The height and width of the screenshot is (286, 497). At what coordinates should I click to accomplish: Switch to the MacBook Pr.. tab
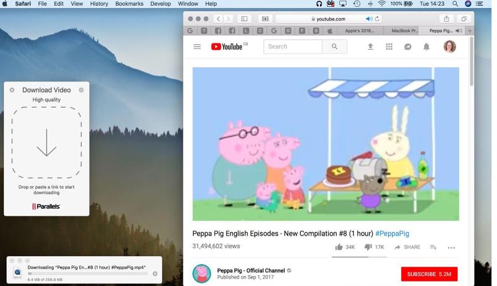point(405,30)
